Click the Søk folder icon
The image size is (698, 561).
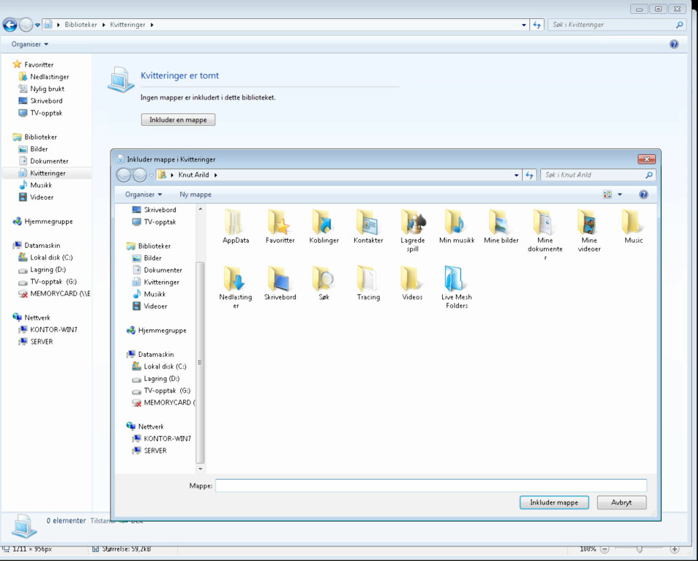click(324, 278)
